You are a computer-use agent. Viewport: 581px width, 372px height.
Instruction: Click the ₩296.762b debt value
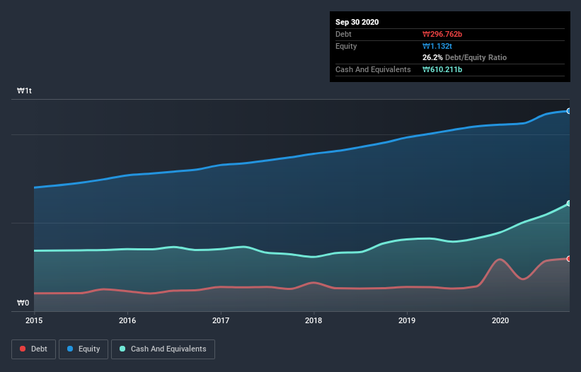click(x=442, y=34)
